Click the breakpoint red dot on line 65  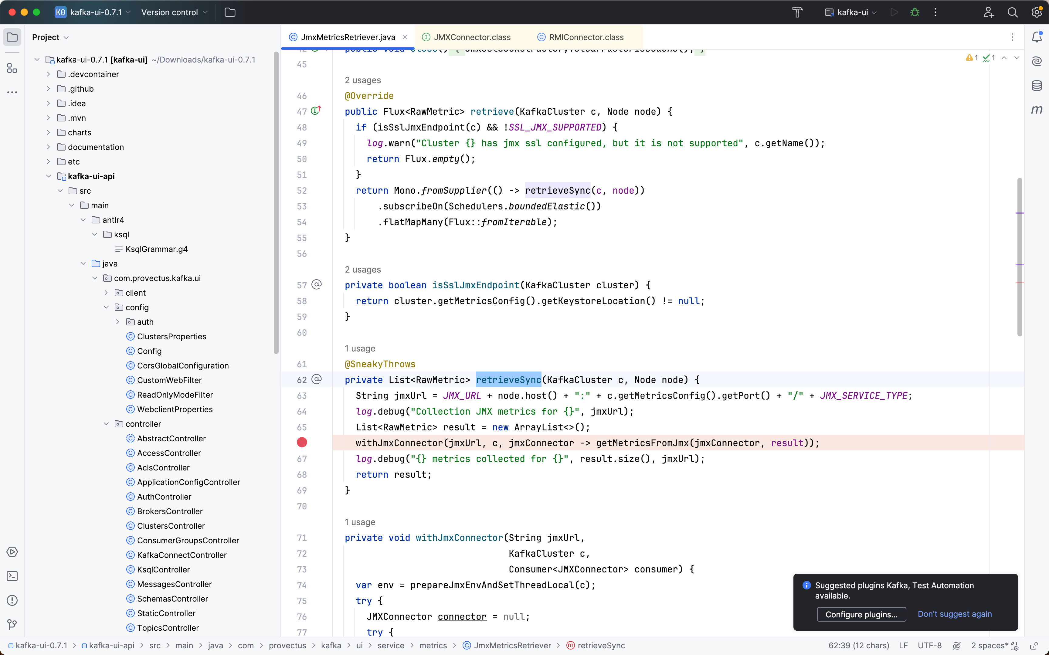(x=302, y=443)
